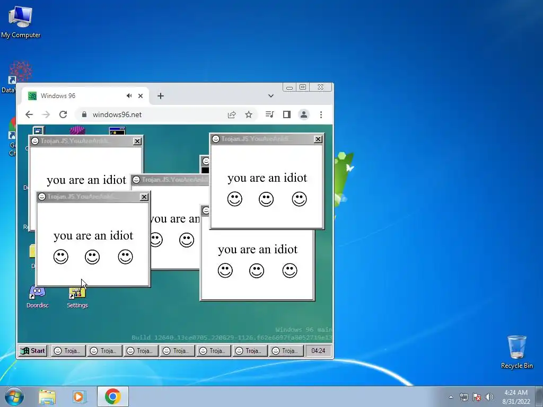Click the Chrome forward arrow
This screenshot has height=407, width=543.
pyautogui.click(x=46, y=114)
